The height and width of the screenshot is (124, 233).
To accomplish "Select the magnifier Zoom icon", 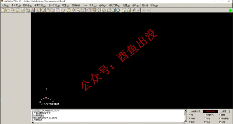I will coord(78,10).
